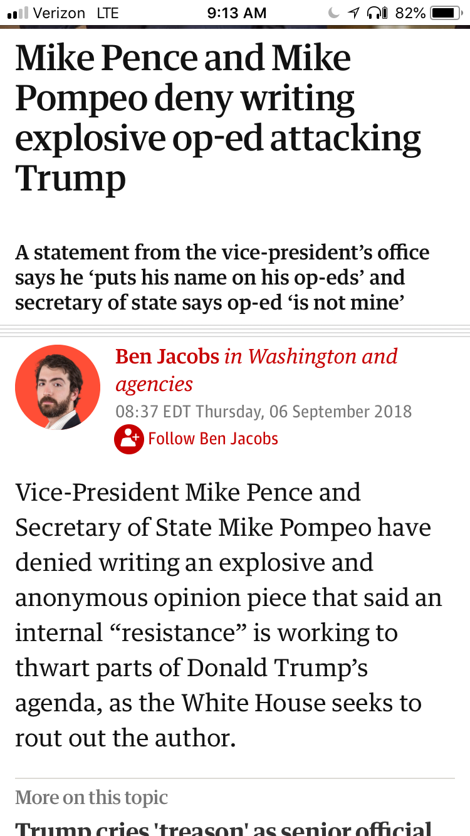Tap the 9:13 AM clock in status bar
This screenshot has height=836, width=470.
(236, 13)
